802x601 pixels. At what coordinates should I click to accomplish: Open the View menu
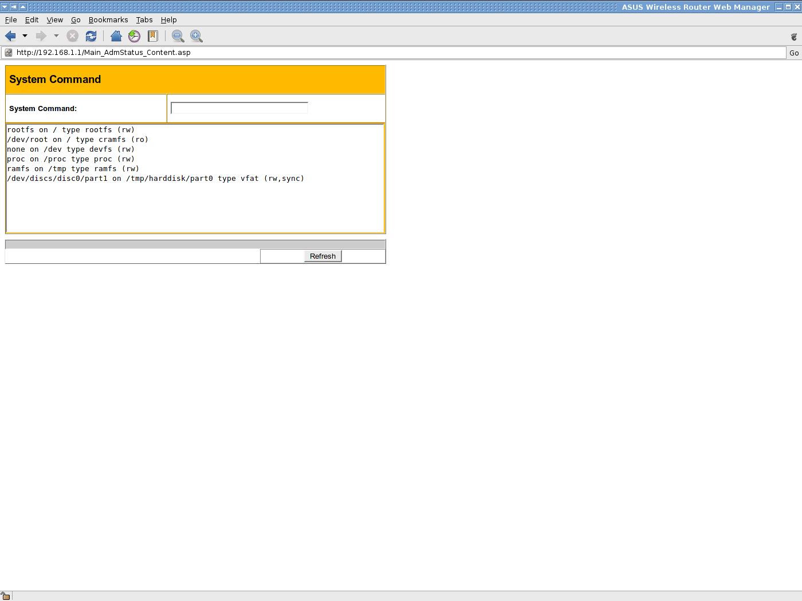tap(55, 20)
